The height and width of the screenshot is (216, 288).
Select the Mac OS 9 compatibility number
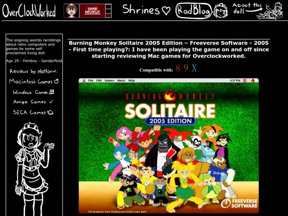[x=186, y=68]
